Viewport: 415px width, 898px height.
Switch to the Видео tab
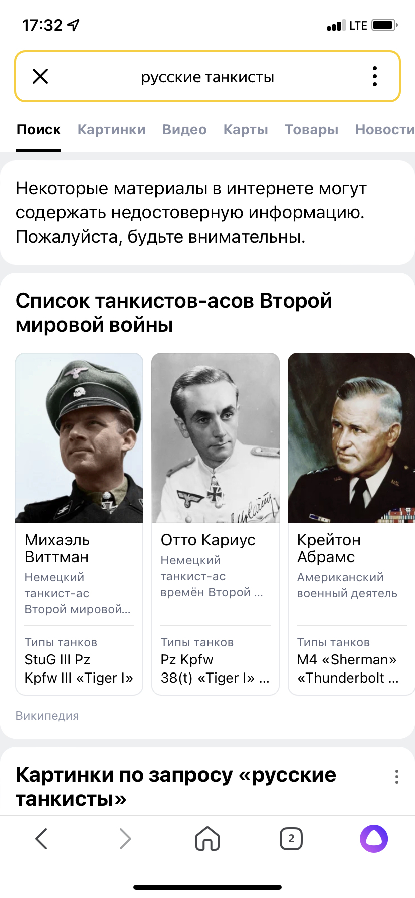pos(184,129)
